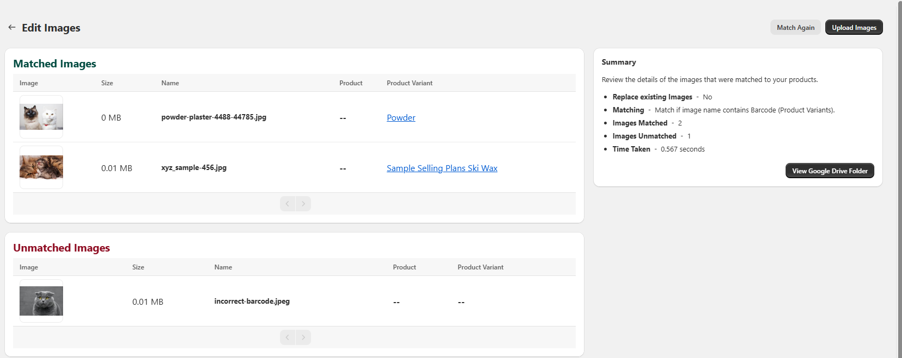902x358 pixels.
Task: Go to previous page of Unmatched Images
Action: 288,337
